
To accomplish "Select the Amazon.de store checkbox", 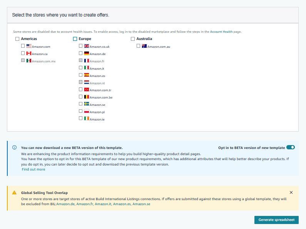I will pyautogui.click(x=80, y=53).
